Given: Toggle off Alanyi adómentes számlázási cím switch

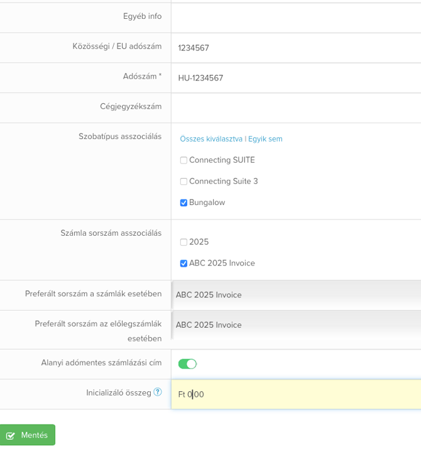Looking at the screenshot, I should click(x=187, y=364).
